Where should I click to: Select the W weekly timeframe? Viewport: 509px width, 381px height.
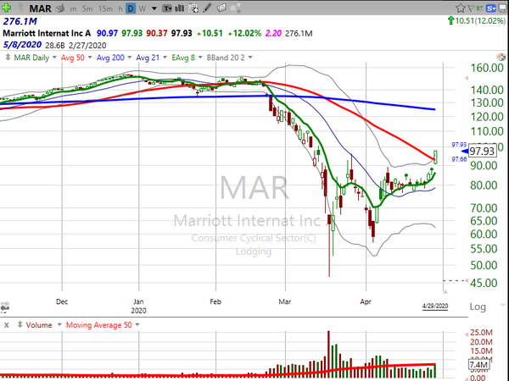pyautogui.click(x=143, y=8)
